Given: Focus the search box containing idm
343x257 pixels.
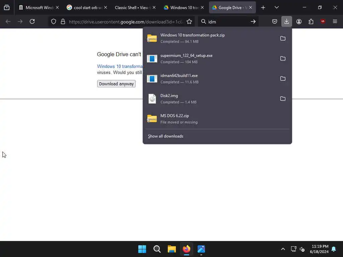Looking at the screenshot, I should [x=227, y=22].
